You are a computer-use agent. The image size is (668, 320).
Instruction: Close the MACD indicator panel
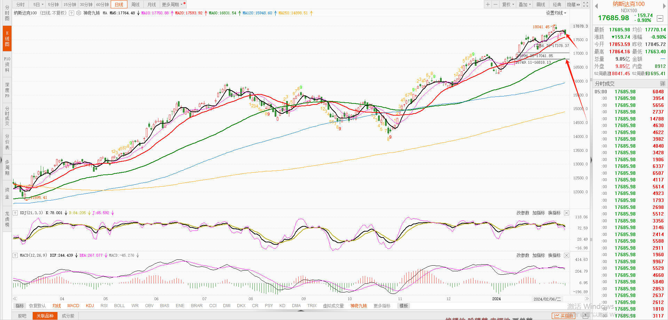click(566, 255)
